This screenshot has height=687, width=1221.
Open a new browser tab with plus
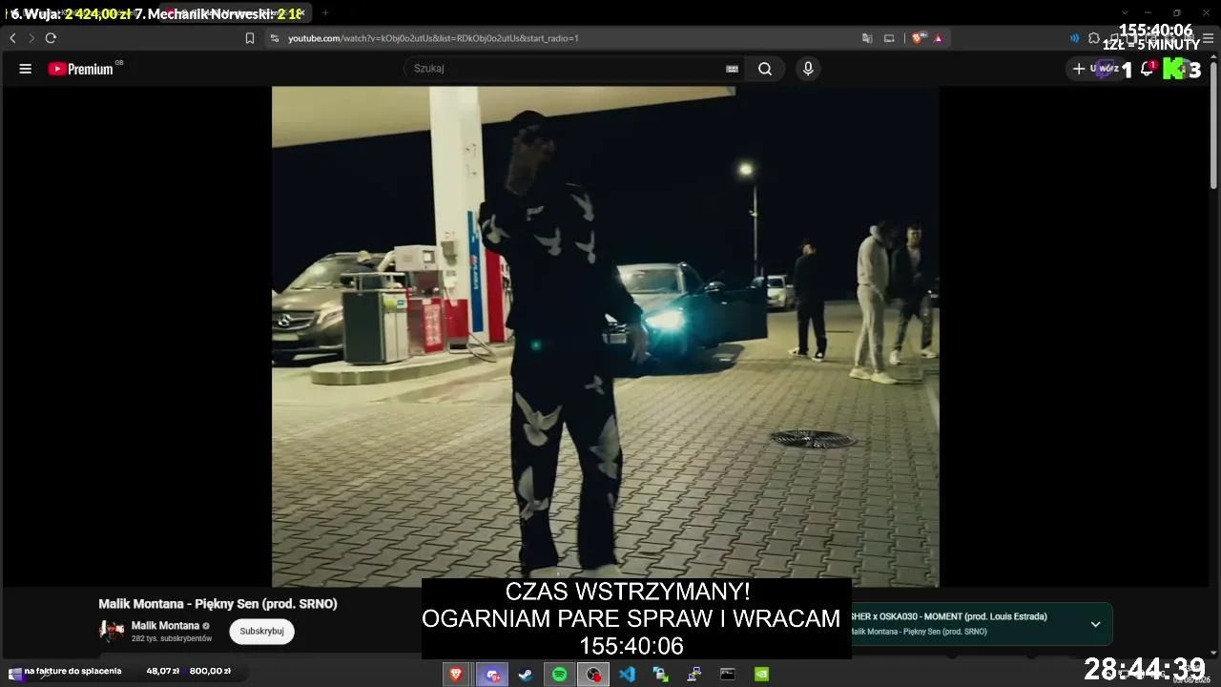(325, 12)
